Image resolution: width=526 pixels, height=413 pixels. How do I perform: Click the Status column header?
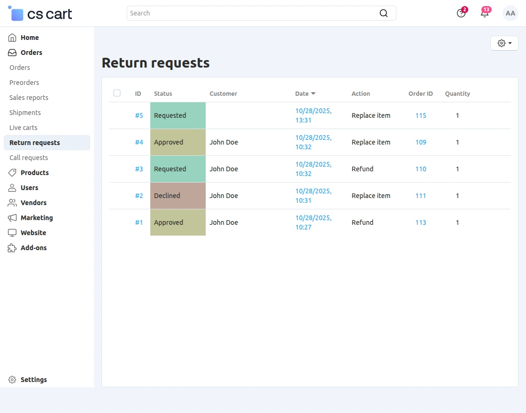click(162, 93)
